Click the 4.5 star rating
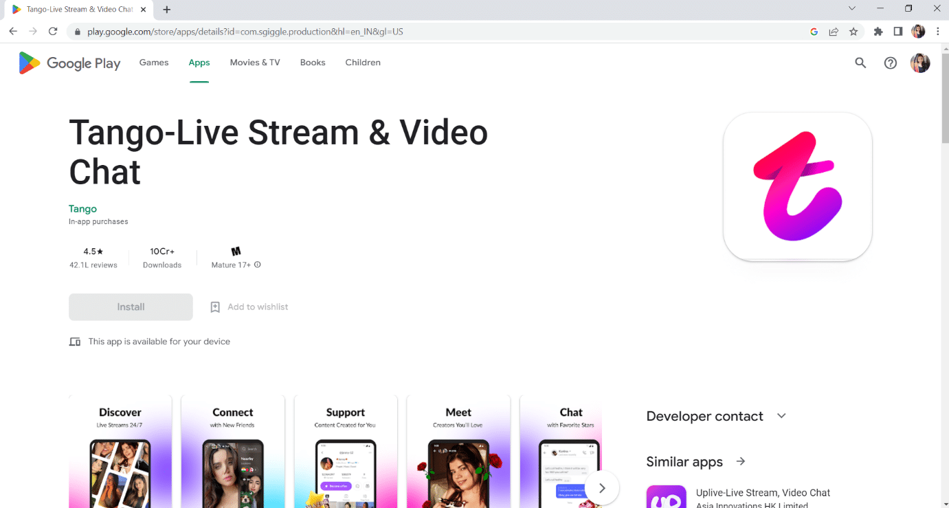 93,252
